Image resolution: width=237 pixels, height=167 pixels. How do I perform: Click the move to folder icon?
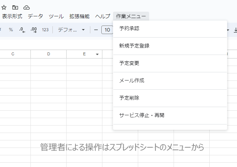point(15,7)
